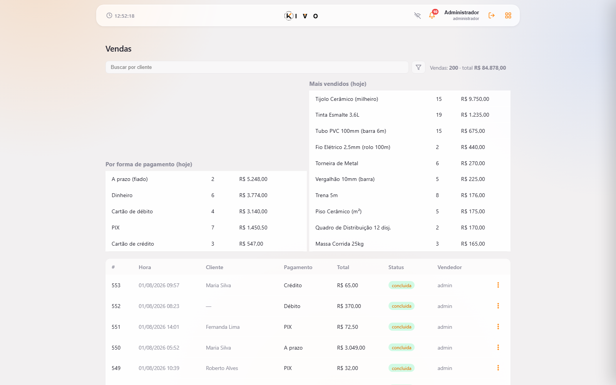This screenshot has width=616, height=385.
Task: Click the clock icon beside the time
Action: [x=109, y=15]
